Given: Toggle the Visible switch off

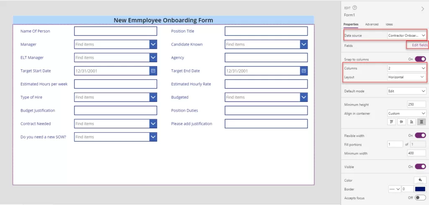Looking at the screenshot, I should pos(420,166).
